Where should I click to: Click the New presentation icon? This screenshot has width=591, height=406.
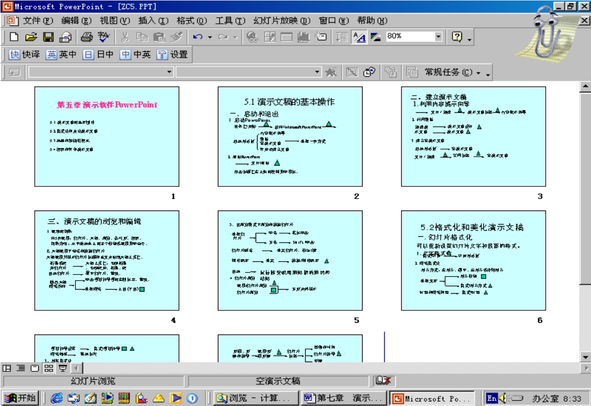pyautogui.click(x=14, y=37)
